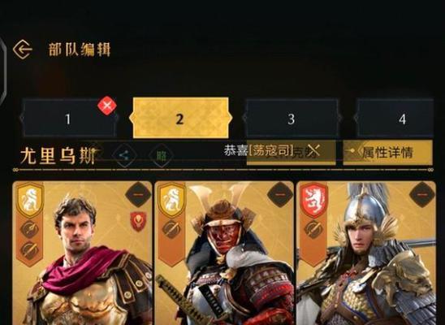Open troop tab 4
This screenshot has height=325, width=445.
395,118
